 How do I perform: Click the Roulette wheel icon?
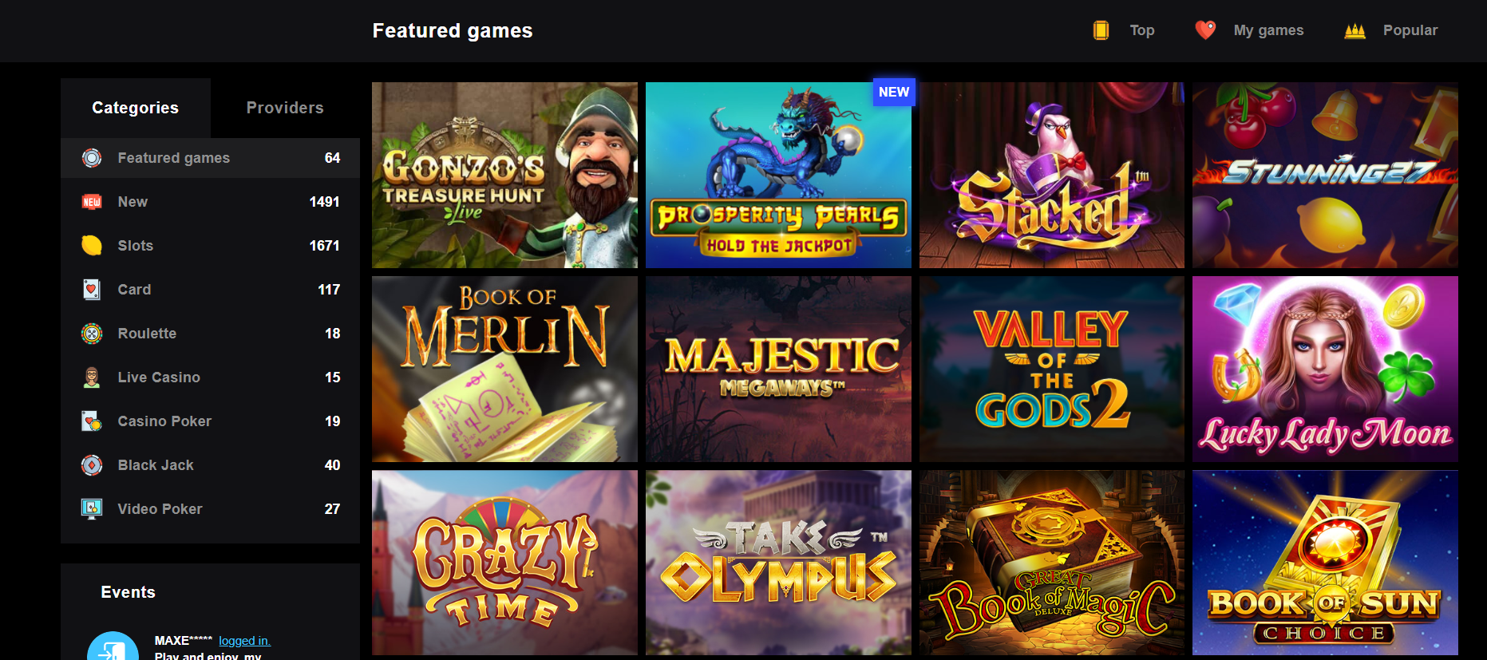[92, 334]
